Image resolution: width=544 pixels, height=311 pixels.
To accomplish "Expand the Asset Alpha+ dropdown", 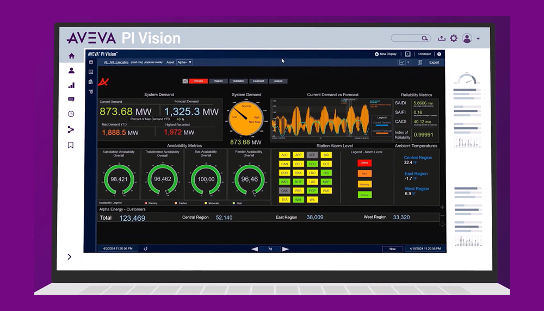I will [184, 63].
